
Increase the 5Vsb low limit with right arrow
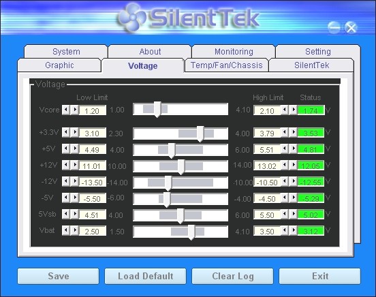coord(74,214)
